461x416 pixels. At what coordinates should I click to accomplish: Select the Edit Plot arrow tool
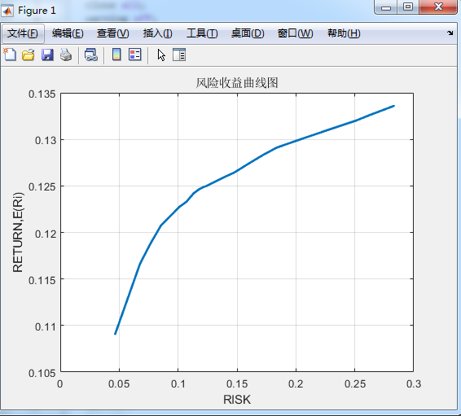coord(161,55)
